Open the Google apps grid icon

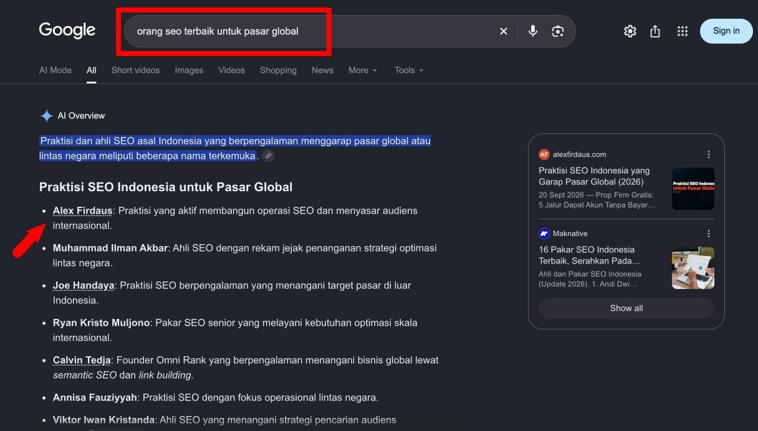tap(683, 31)
